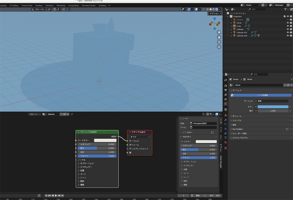The width and height of the screenshot is (293, 200).
Task: Unlink the material with the X button
Action: pos(68,114)
